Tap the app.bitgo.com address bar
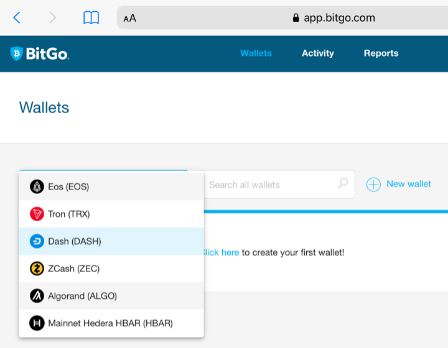 coord(282,17)
